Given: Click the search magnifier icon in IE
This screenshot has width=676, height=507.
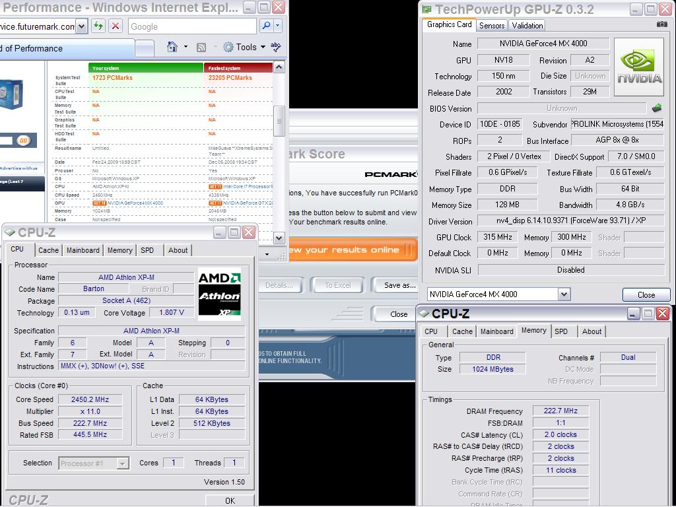Looking at the screenshot, I should (x=267, y=26).
